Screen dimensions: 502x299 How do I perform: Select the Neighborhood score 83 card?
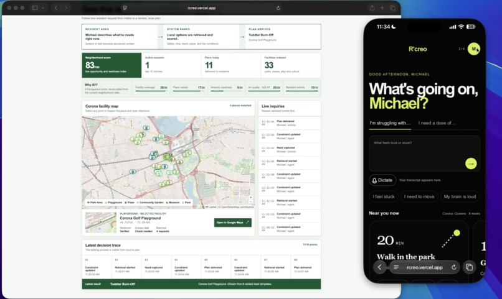pyautogui.click(x=111, y=65)
